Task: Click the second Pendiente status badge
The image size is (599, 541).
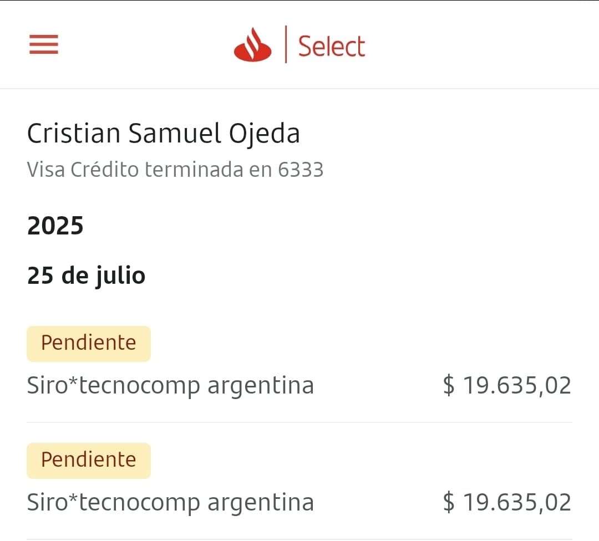Action: click(89, 460)
